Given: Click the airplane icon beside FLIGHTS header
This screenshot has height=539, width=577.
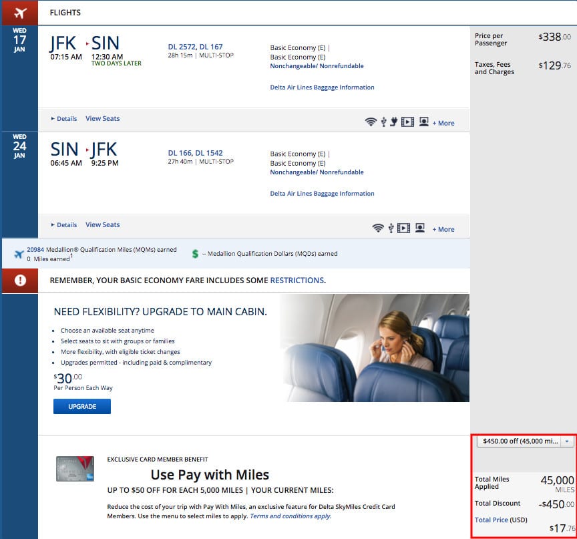Looking at the screenshot, I should click(19, 12).
